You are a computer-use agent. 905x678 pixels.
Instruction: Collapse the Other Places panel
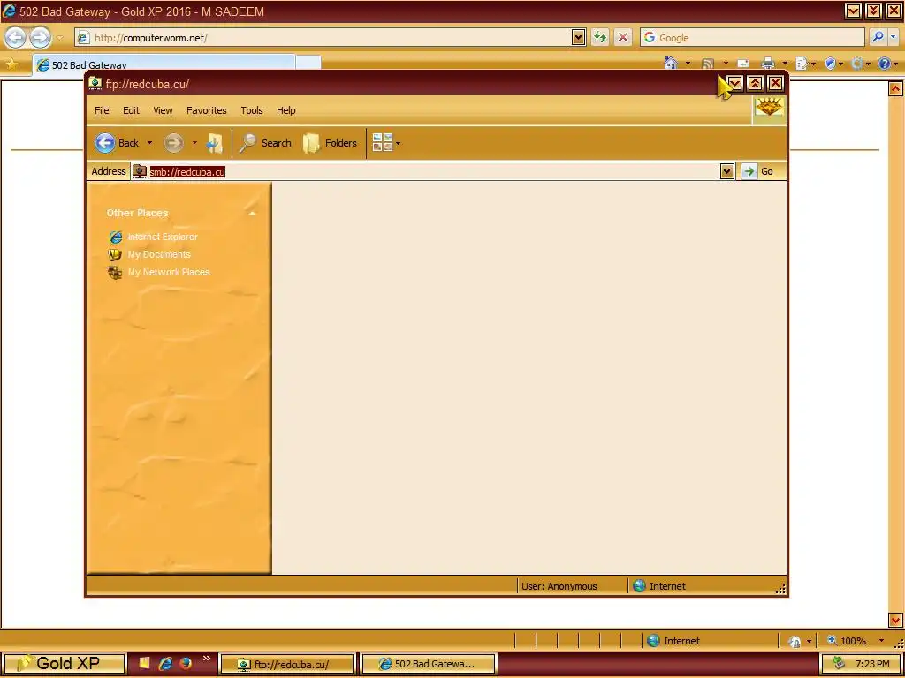coord(252,214)
